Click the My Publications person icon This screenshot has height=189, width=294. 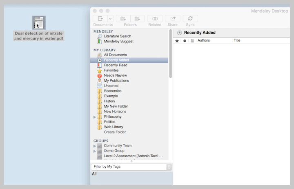coord(100,81)
